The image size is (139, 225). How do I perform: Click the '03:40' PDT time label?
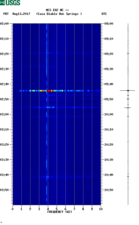(4, 175)
